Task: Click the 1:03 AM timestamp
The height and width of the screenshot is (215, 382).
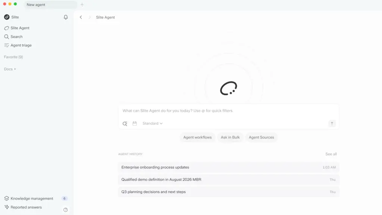Action: [329, 167]
